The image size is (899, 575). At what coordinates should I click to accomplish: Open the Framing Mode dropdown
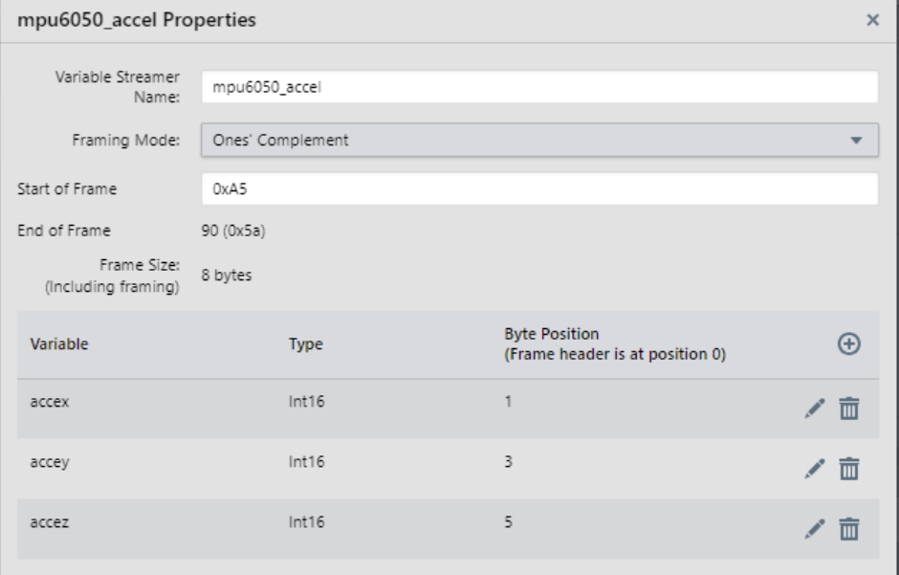(539, 140)
